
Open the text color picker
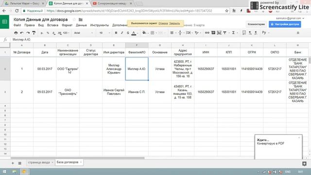[134, 33]
